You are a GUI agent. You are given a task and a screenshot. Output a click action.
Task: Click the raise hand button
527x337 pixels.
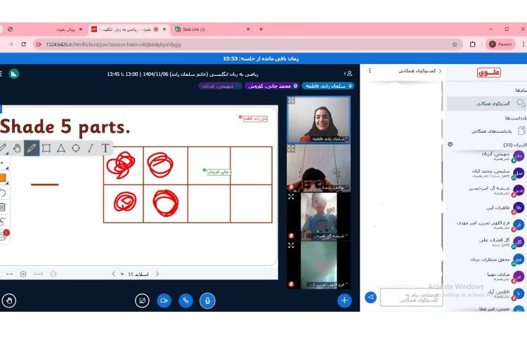[x=9, y=300]
